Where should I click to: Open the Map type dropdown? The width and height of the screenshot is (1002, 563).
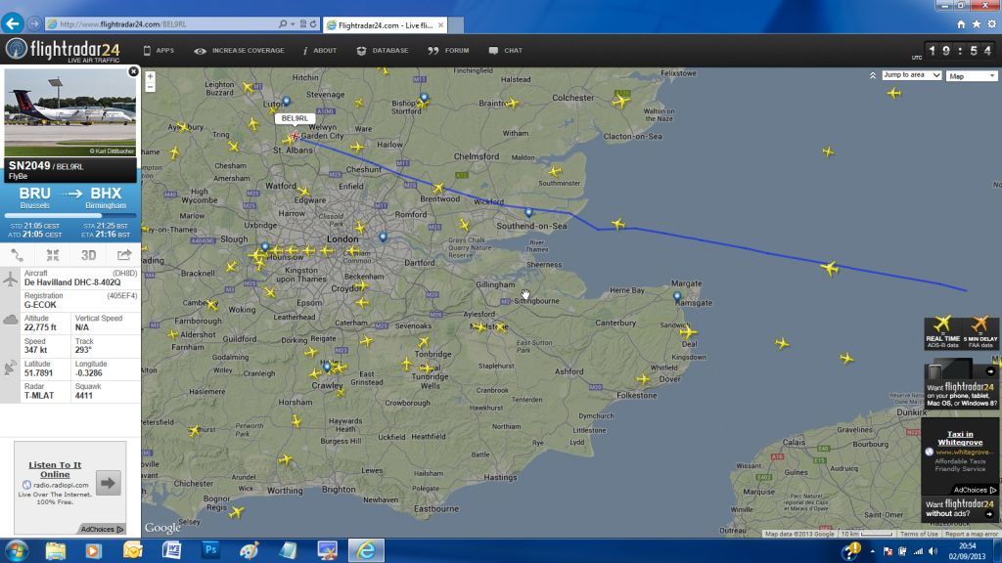pos(972,76)
